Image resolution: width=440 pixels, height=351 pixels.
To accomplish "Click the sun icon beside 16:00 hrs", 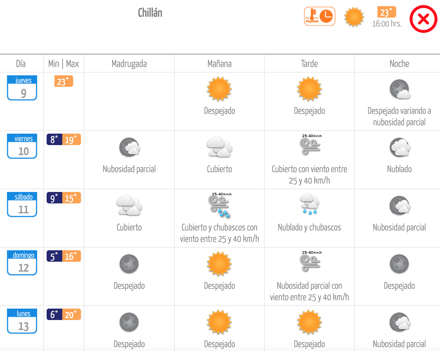I will (x=354, y=17).
